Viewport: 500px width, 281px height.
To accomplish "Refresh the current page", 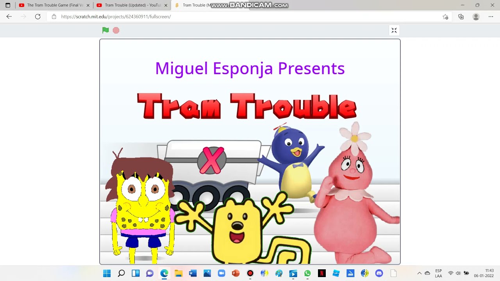I will click(38, 16).
